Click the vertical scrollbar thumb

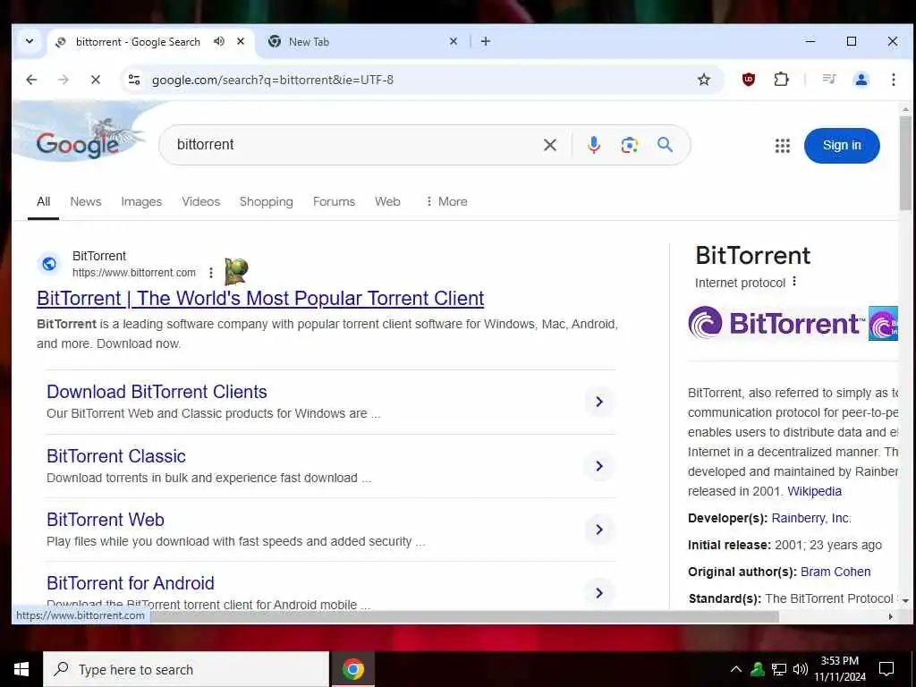point(905,163)
